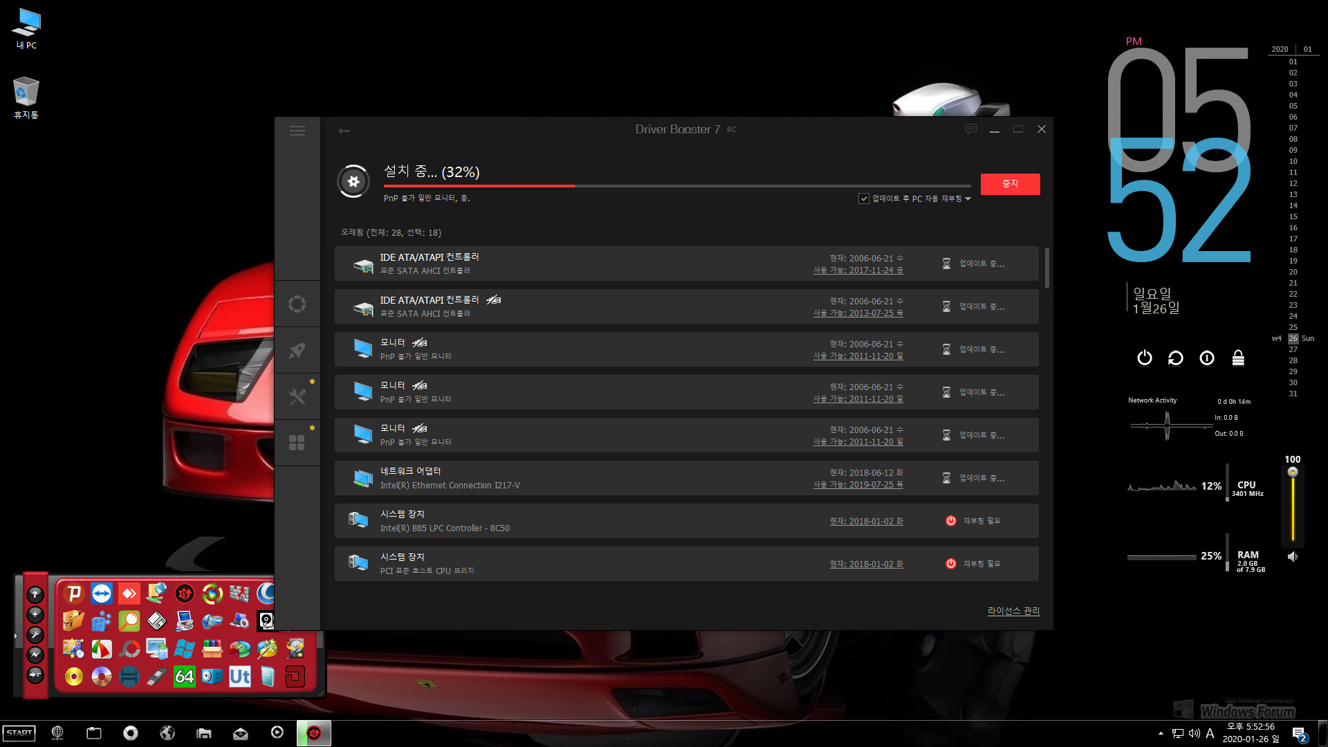Image resolution: width=1328 pixels, height=747 pixels.
Task: Open available 2019-07-25 link for network adapter
Action: pos(858,485)
